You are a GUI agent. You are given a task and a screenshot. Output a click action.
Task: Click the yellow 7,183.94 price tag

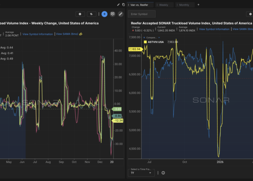(x=135, y=49)
